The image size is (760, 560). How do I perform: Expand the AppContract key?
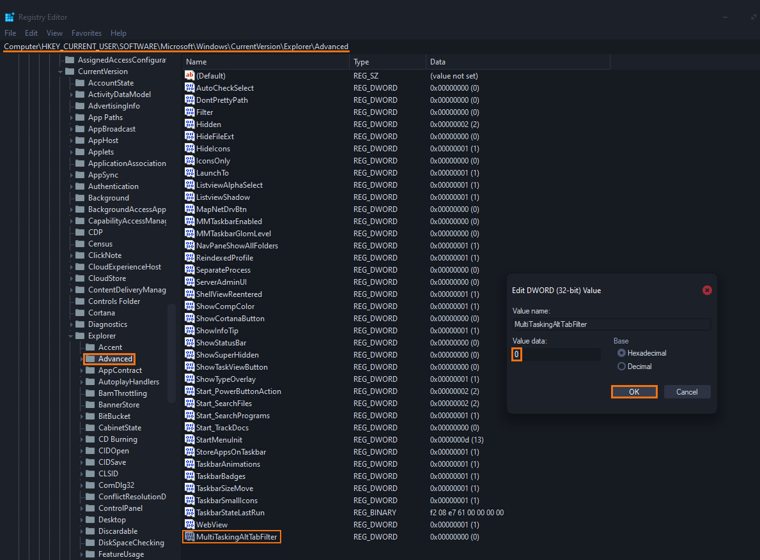(81, 370)
